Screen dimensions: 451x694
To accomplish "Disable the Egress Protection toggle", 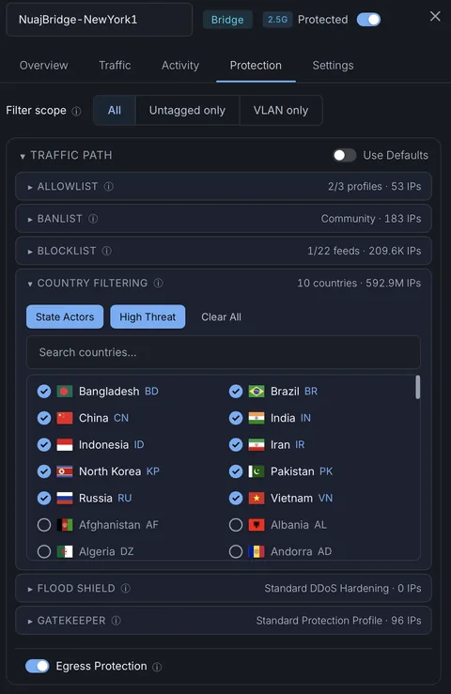I will point(38,666).
